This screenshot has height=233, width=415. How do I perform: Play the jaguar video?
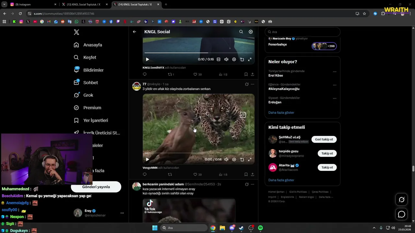pyautogui.click(x=148, y=159)
